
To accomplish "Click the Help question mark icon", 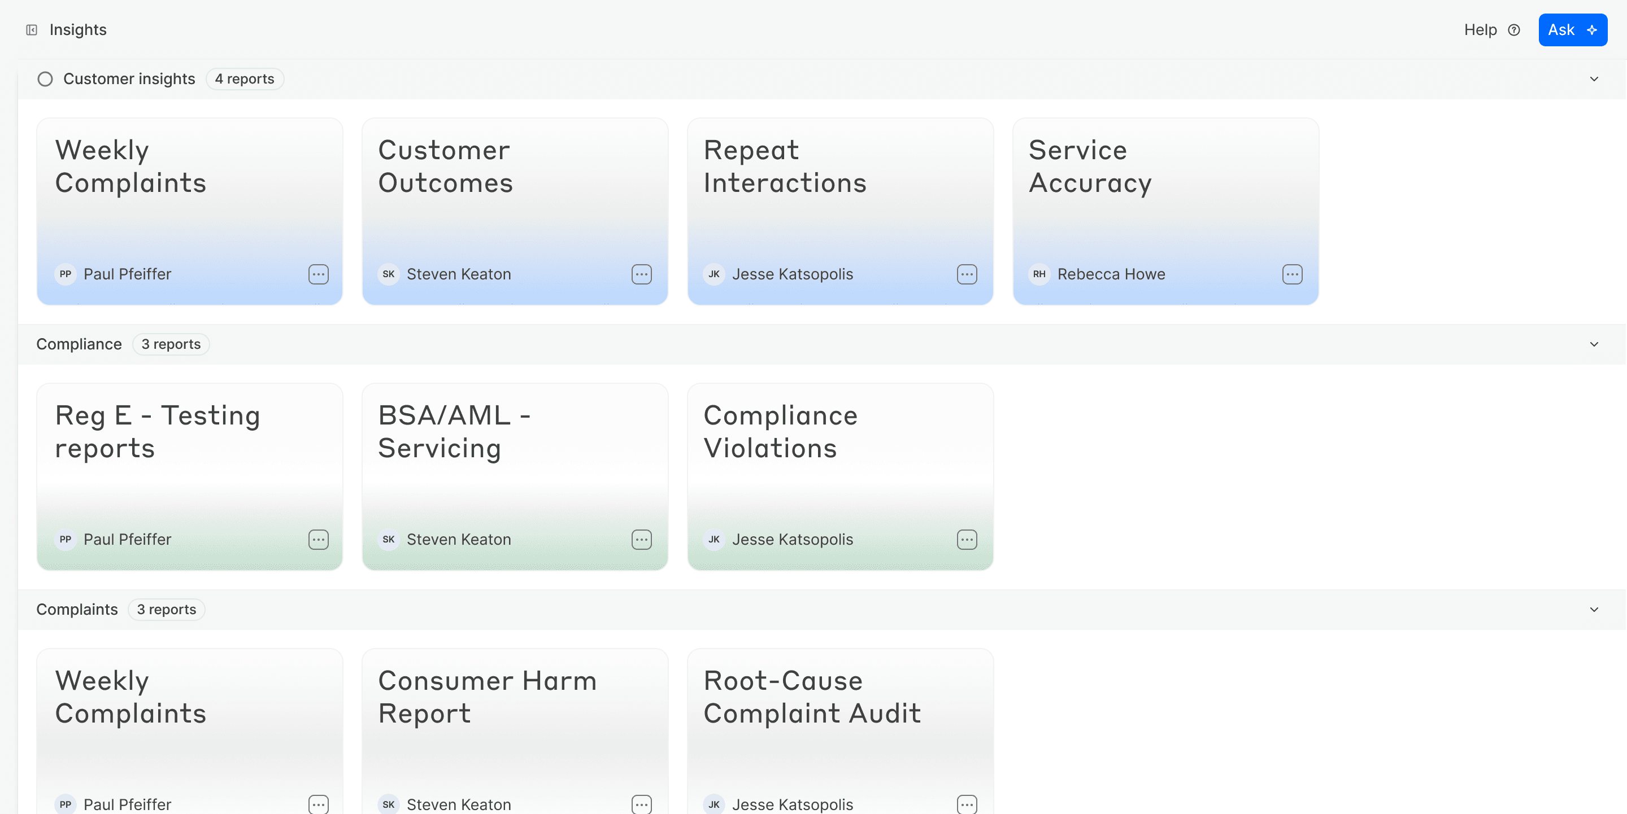I will pos(1514,30).
